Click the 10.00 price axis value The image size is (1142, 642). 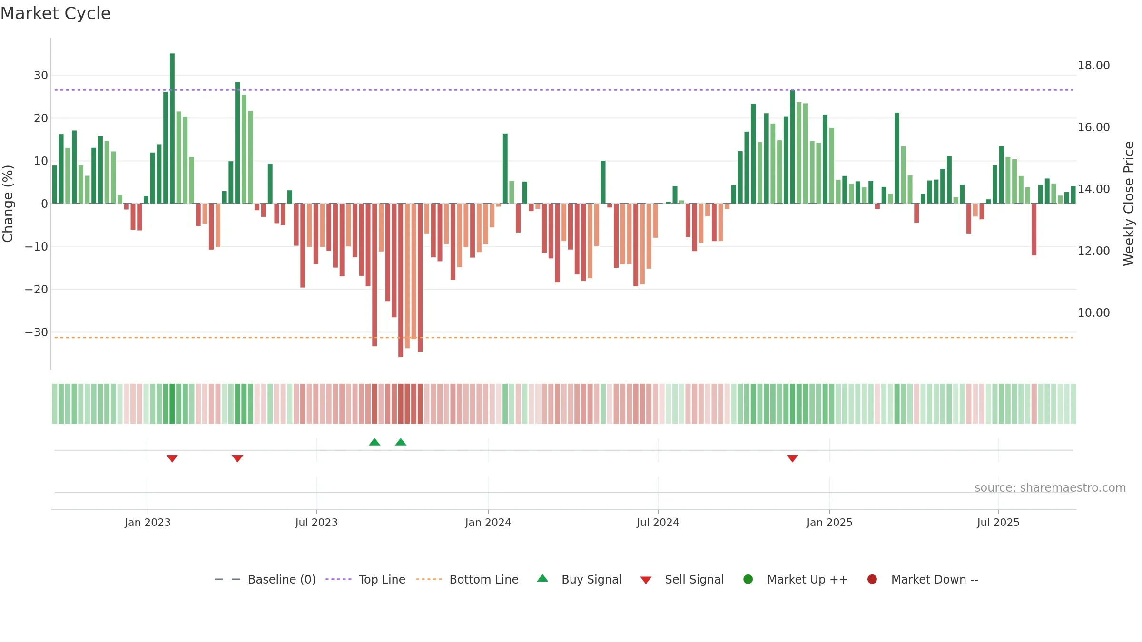coord(1093,313)
